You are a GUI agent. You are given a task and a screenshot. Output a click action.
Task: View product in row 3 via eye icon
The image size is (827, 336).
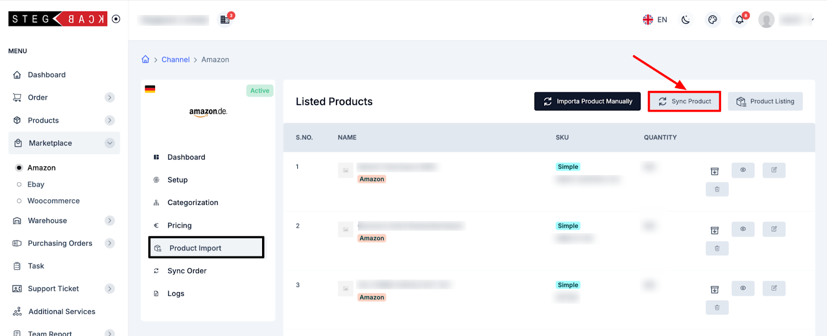(x=743, y=288)
